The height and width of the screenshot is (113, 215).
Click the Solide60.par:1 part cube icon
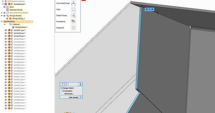click(x=9, y=45)
